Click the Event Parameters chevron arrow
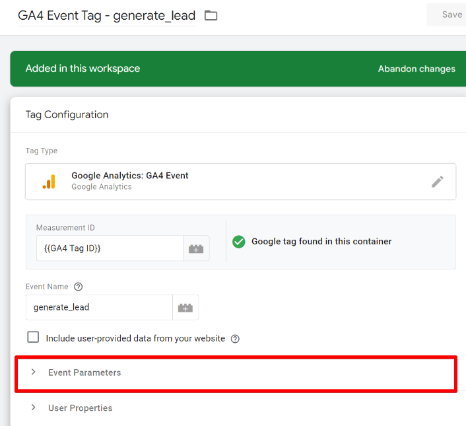Image resolution: width=466 pixels, height=426 pixels. (x=33, y=373)
